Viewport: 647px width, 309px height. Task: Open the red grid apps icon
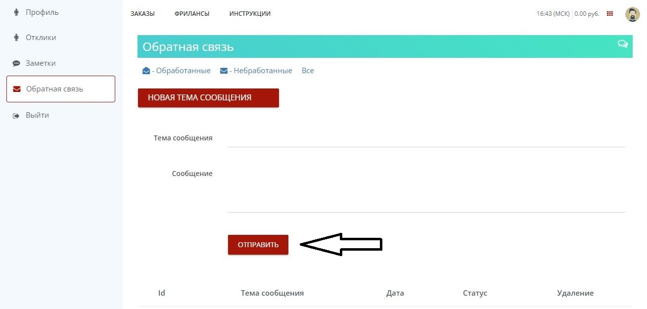click(610, 14)
